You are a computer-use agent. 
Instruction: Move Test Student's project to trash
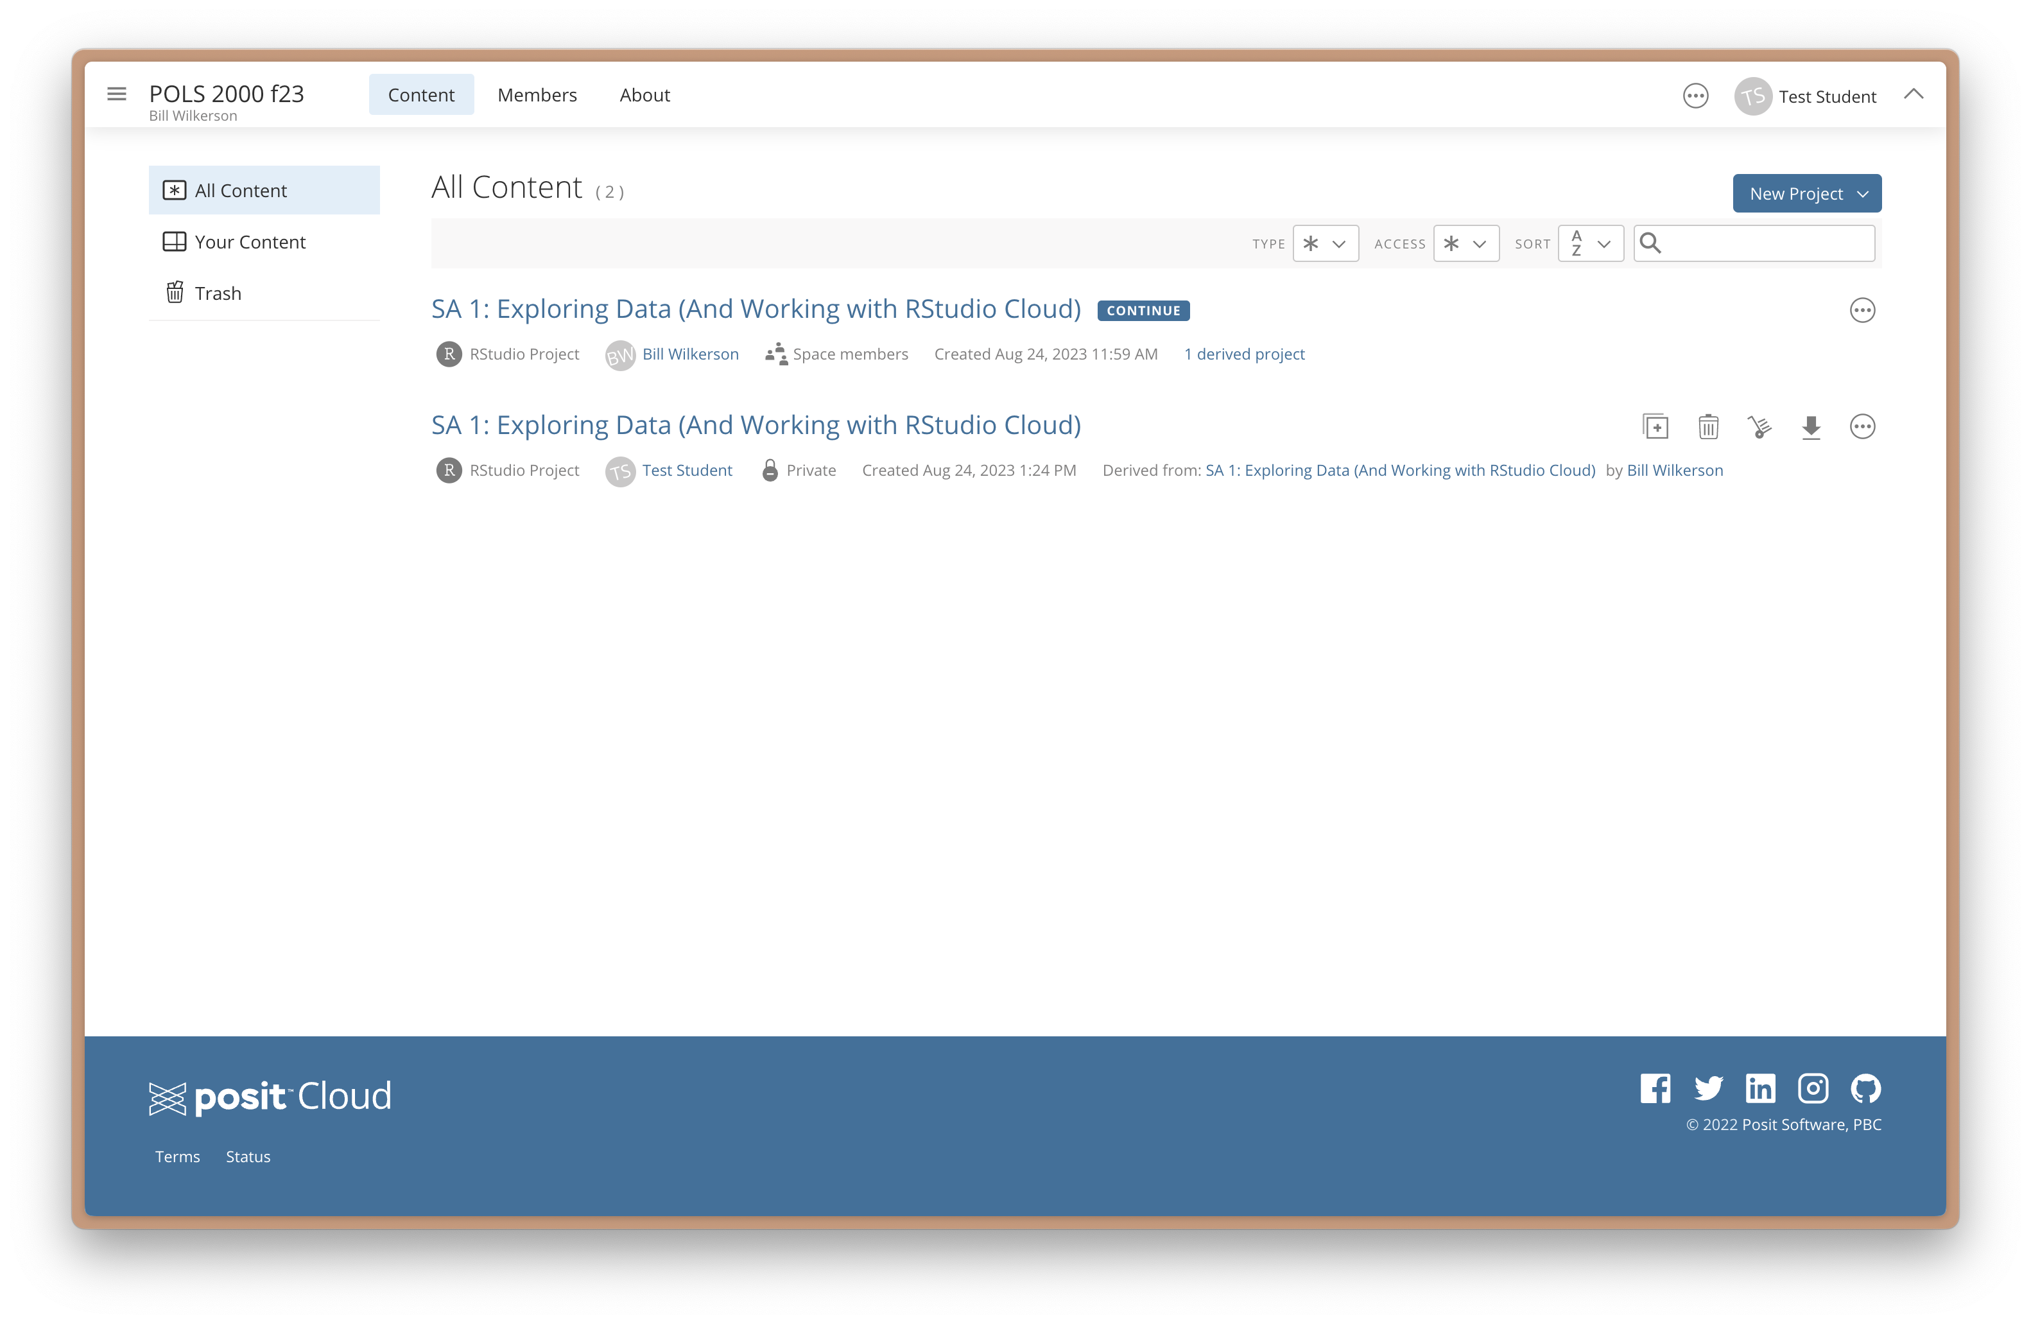pyautogui.click(x=1707, y=426)
